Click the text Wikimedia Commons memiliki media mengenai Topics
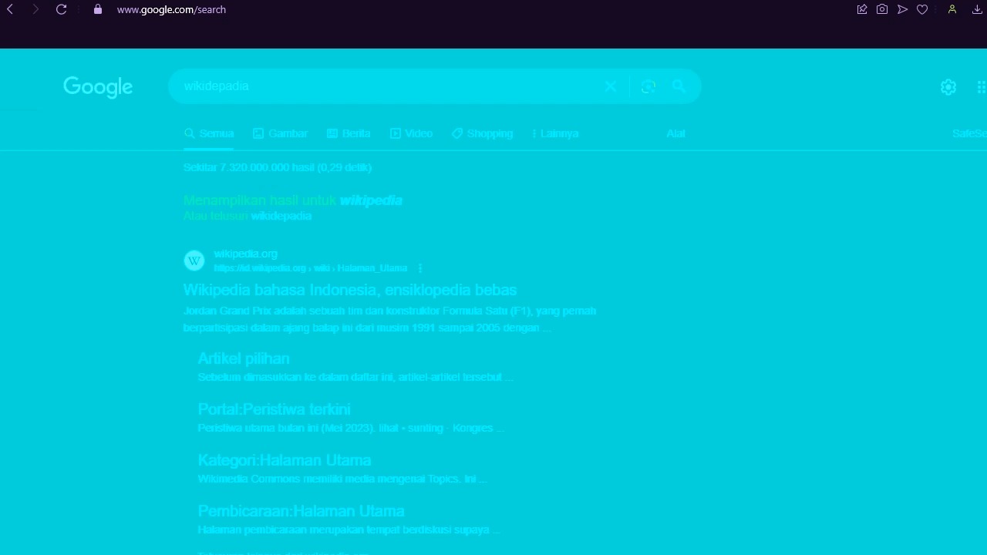 click(x=342, y=479)
